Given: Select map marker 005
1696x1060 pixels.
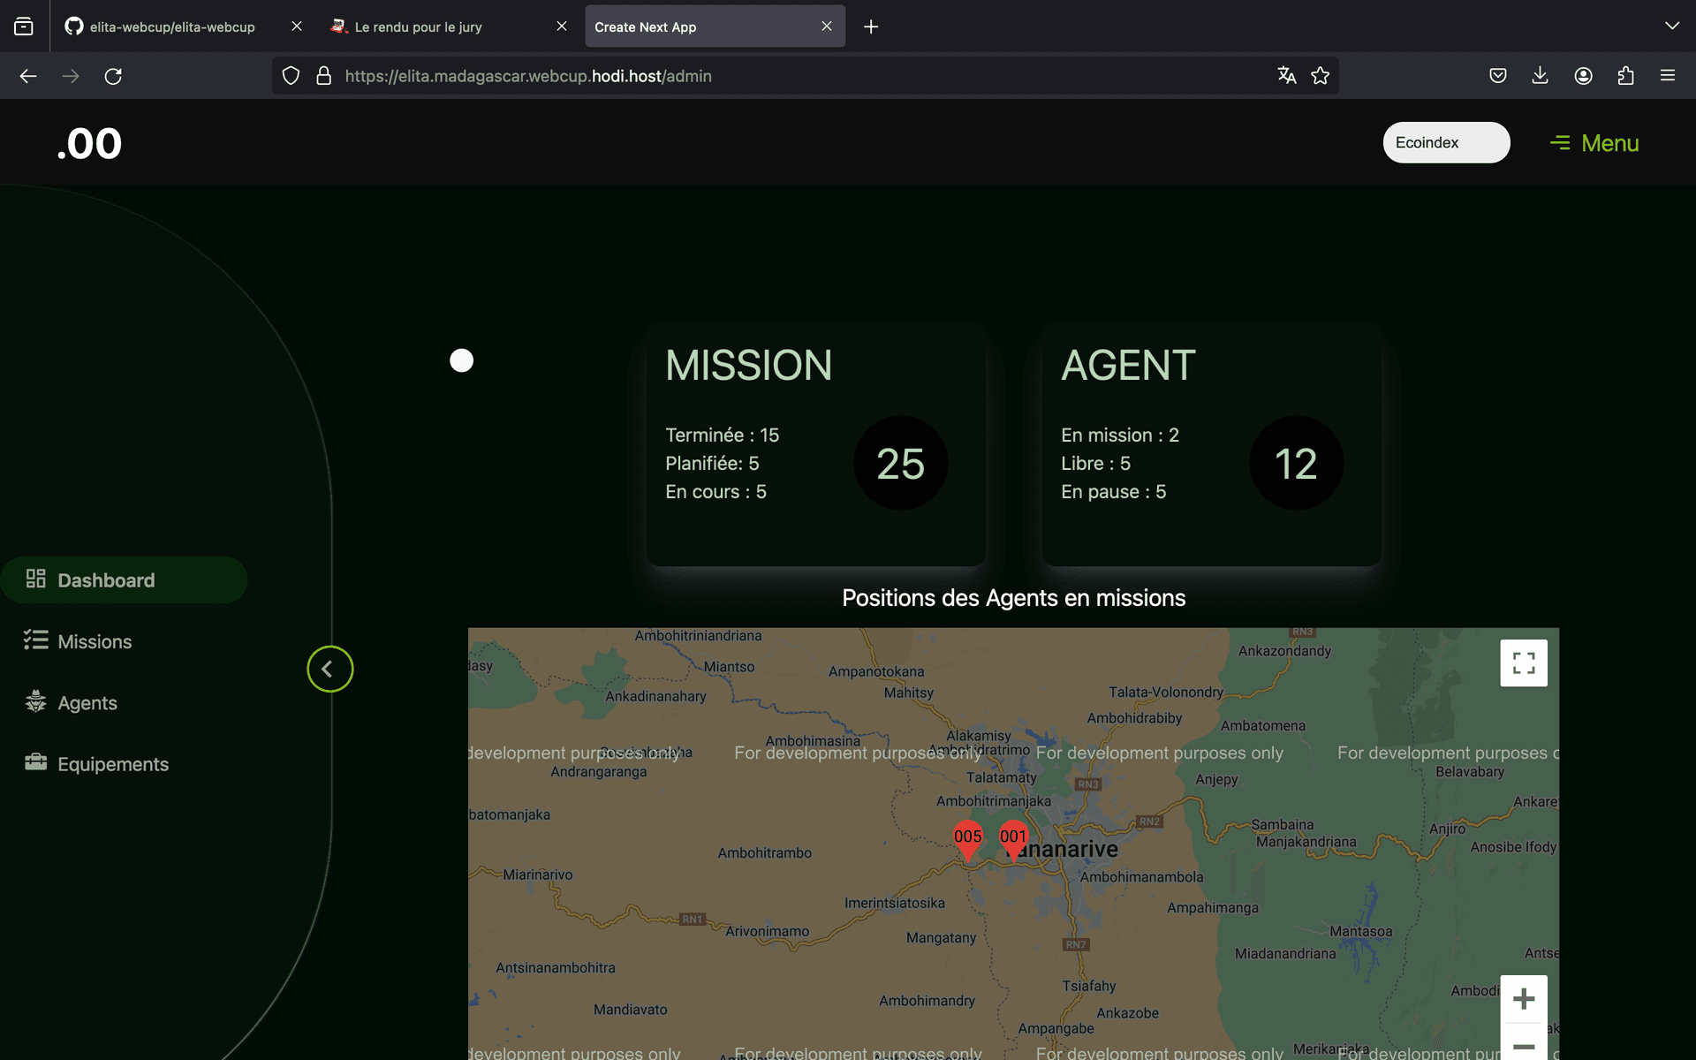Looking at the screenshot, I should (x=967, y=840).
